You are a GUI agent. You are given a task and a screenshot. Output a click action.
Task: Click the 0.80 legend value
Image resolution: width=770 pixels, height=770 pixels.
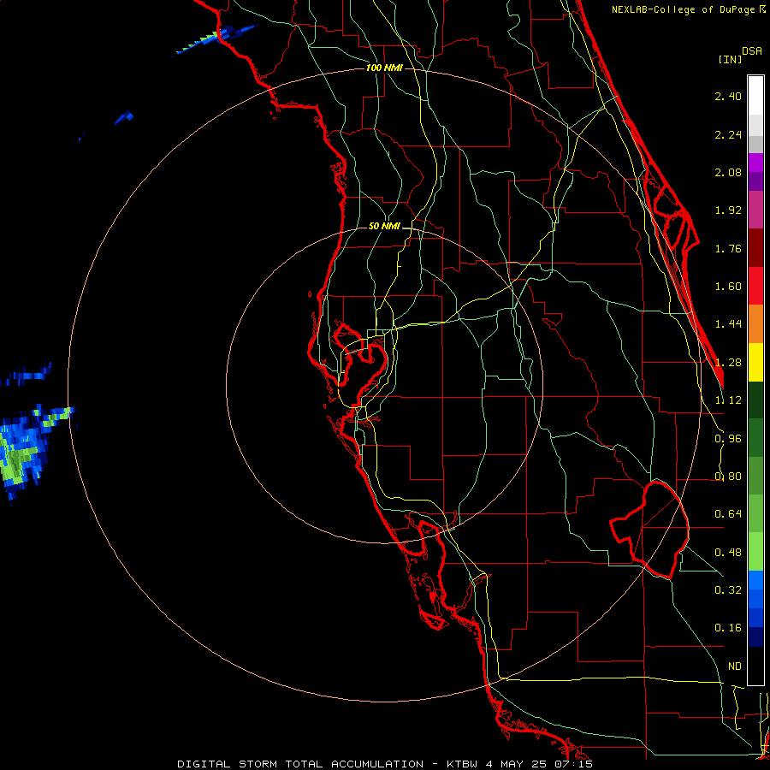pos(728,477)
